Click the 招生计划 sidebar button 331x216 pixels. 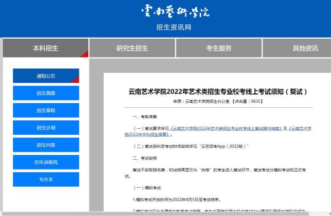[x=46, y=128]
